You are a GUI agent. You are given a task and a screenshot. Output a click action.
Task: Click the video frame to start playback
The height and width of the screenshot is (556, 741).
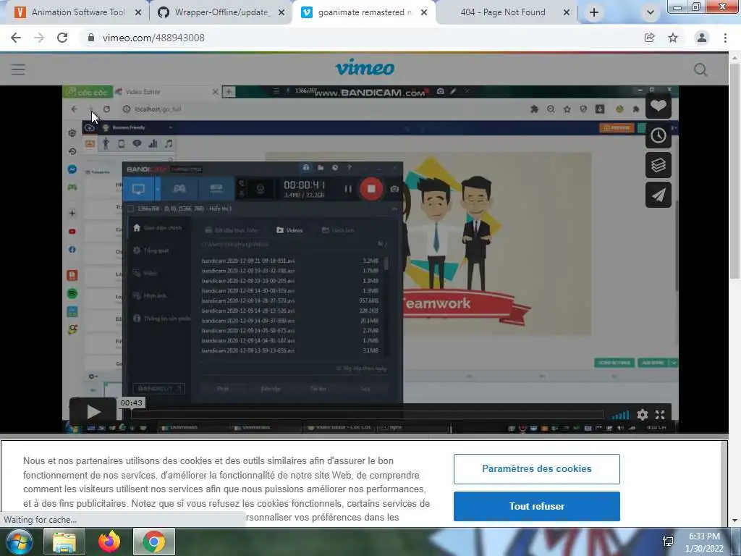click(370, 258)
